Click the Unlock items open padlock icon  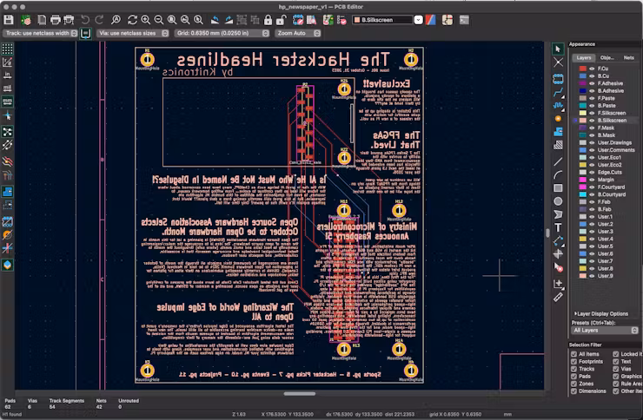pyautogui.click(x=281, y=20)
